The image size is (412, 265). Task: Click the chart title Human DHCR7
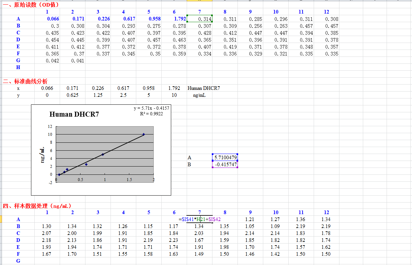[74, 114]
